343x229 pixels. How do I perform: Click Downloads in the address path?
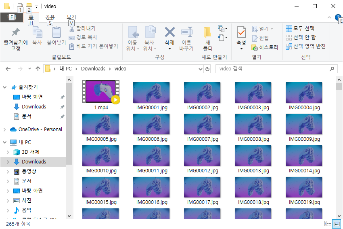pos(93,69)
